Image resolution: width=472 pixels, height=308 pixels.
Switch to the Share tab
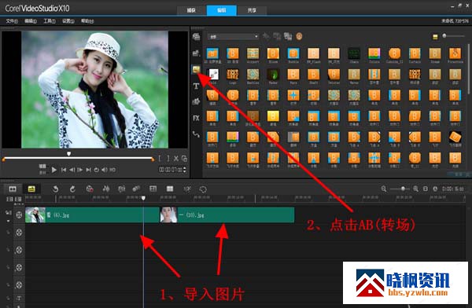[x=252, y=10]
